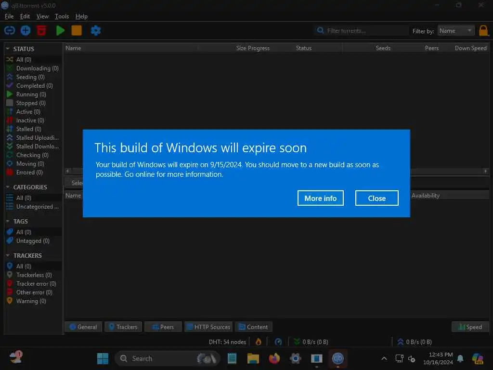Click the qBittorrent taskbar icon
Screen dimensions: 493x370
337,358
